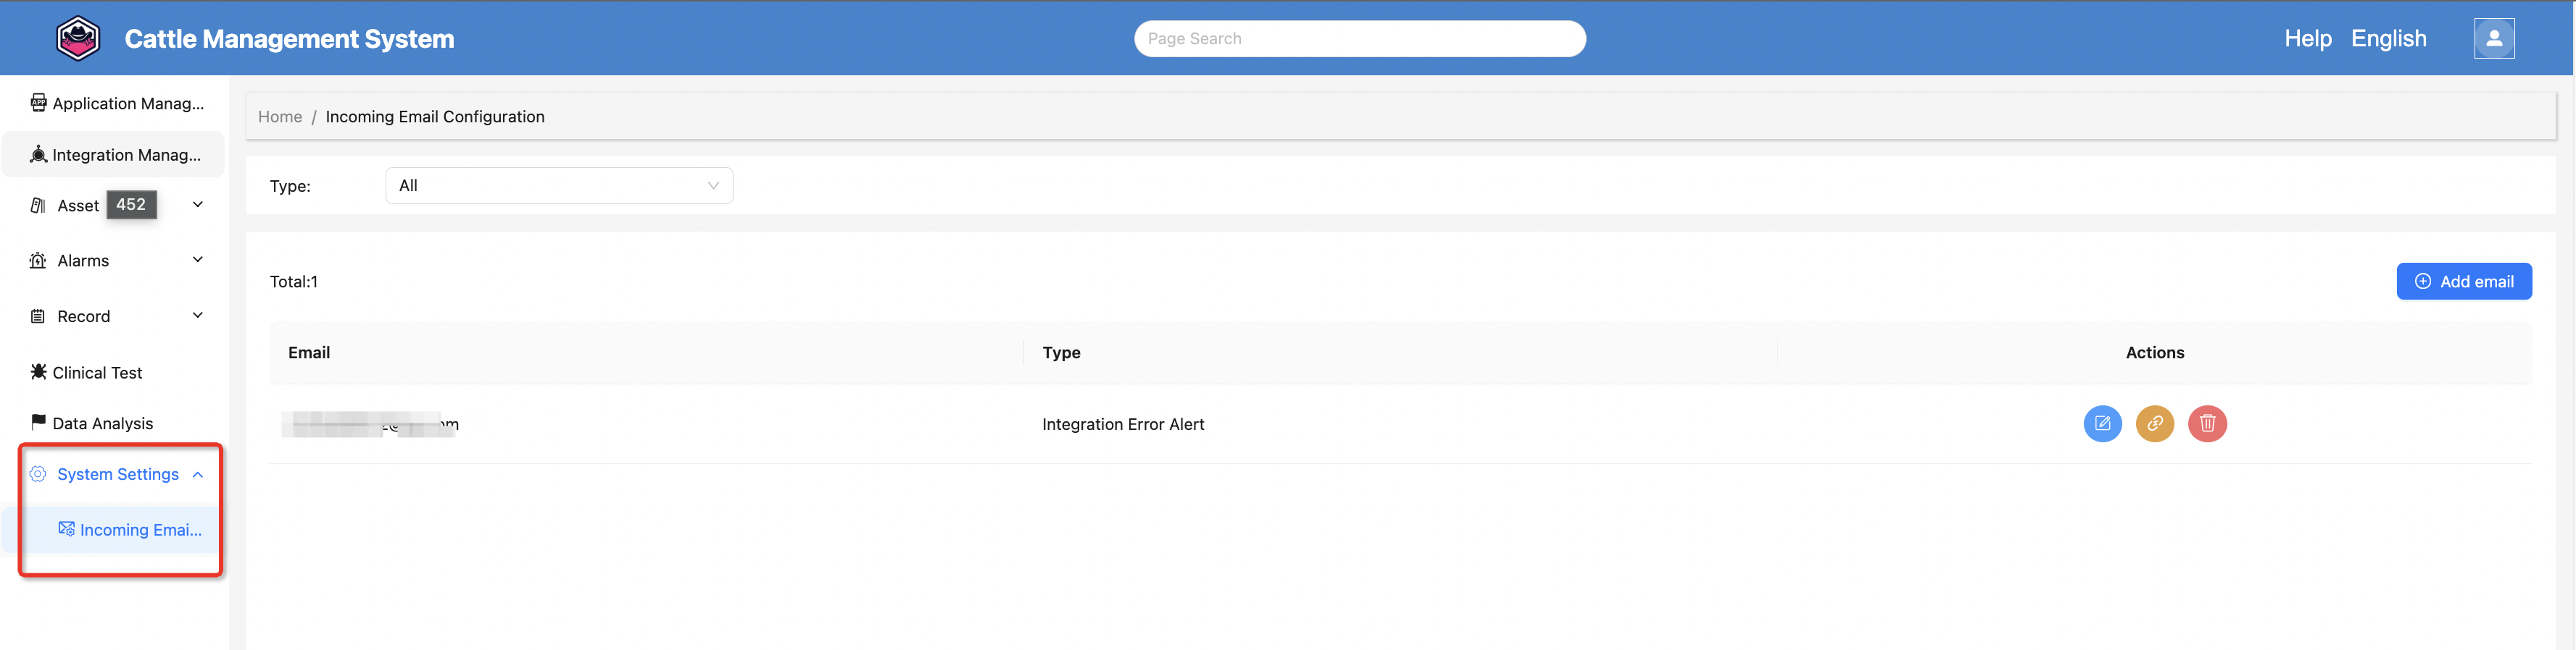Switch language via English link
2576x650 pixels.
pyautogui.click(x=2388, y=39)
